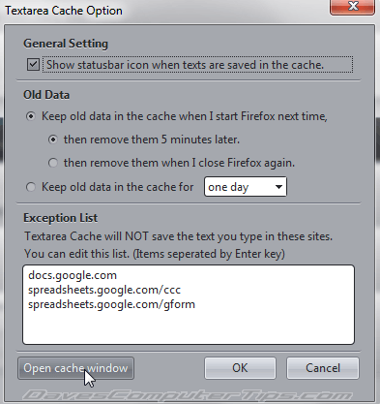Click the Old Data section heading

[46, 95]
